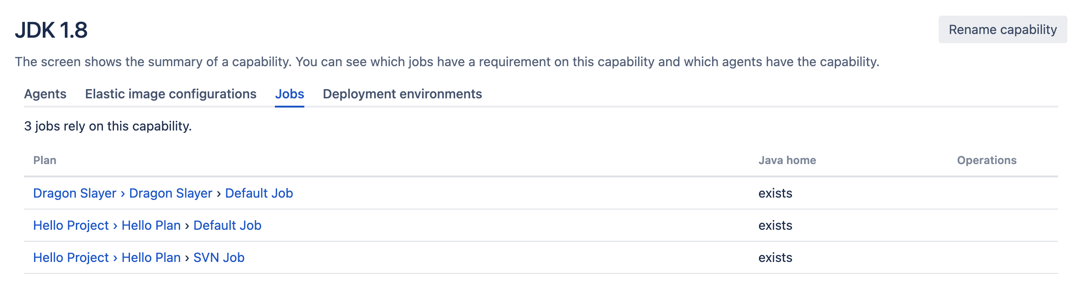The width and height of the screenshot is (1083, 284).
Task: Open the Elastic image configurations tab
Action: 171,94
